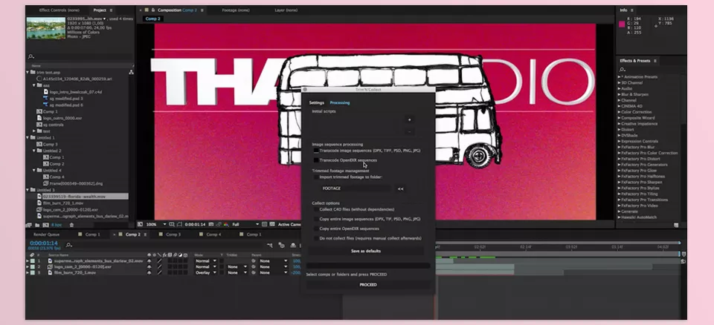The height and width of the screenshot is (325, 714).
Task: Click the new animation preset icon in Effects panel
Action: point(676,225)
